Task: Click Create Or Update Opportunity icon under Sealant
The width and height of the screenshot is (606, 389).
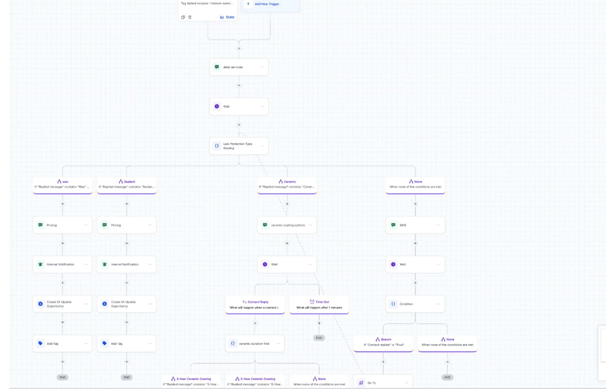Action: (x=105, y=304)
